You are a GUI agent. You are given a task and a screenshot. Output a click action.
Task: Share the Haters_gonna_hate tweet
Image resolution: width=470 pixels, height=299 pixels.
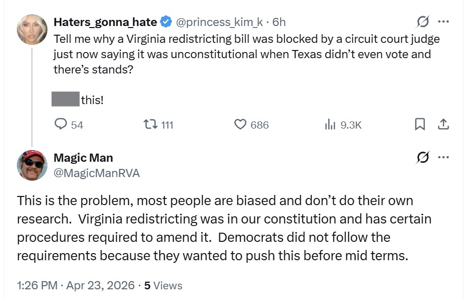[443, 124]
